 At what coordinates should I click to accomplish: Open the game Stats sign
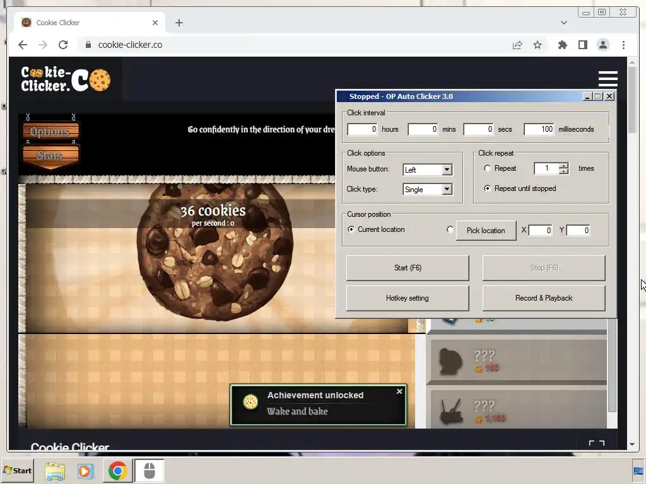click(x=50, y=156)
